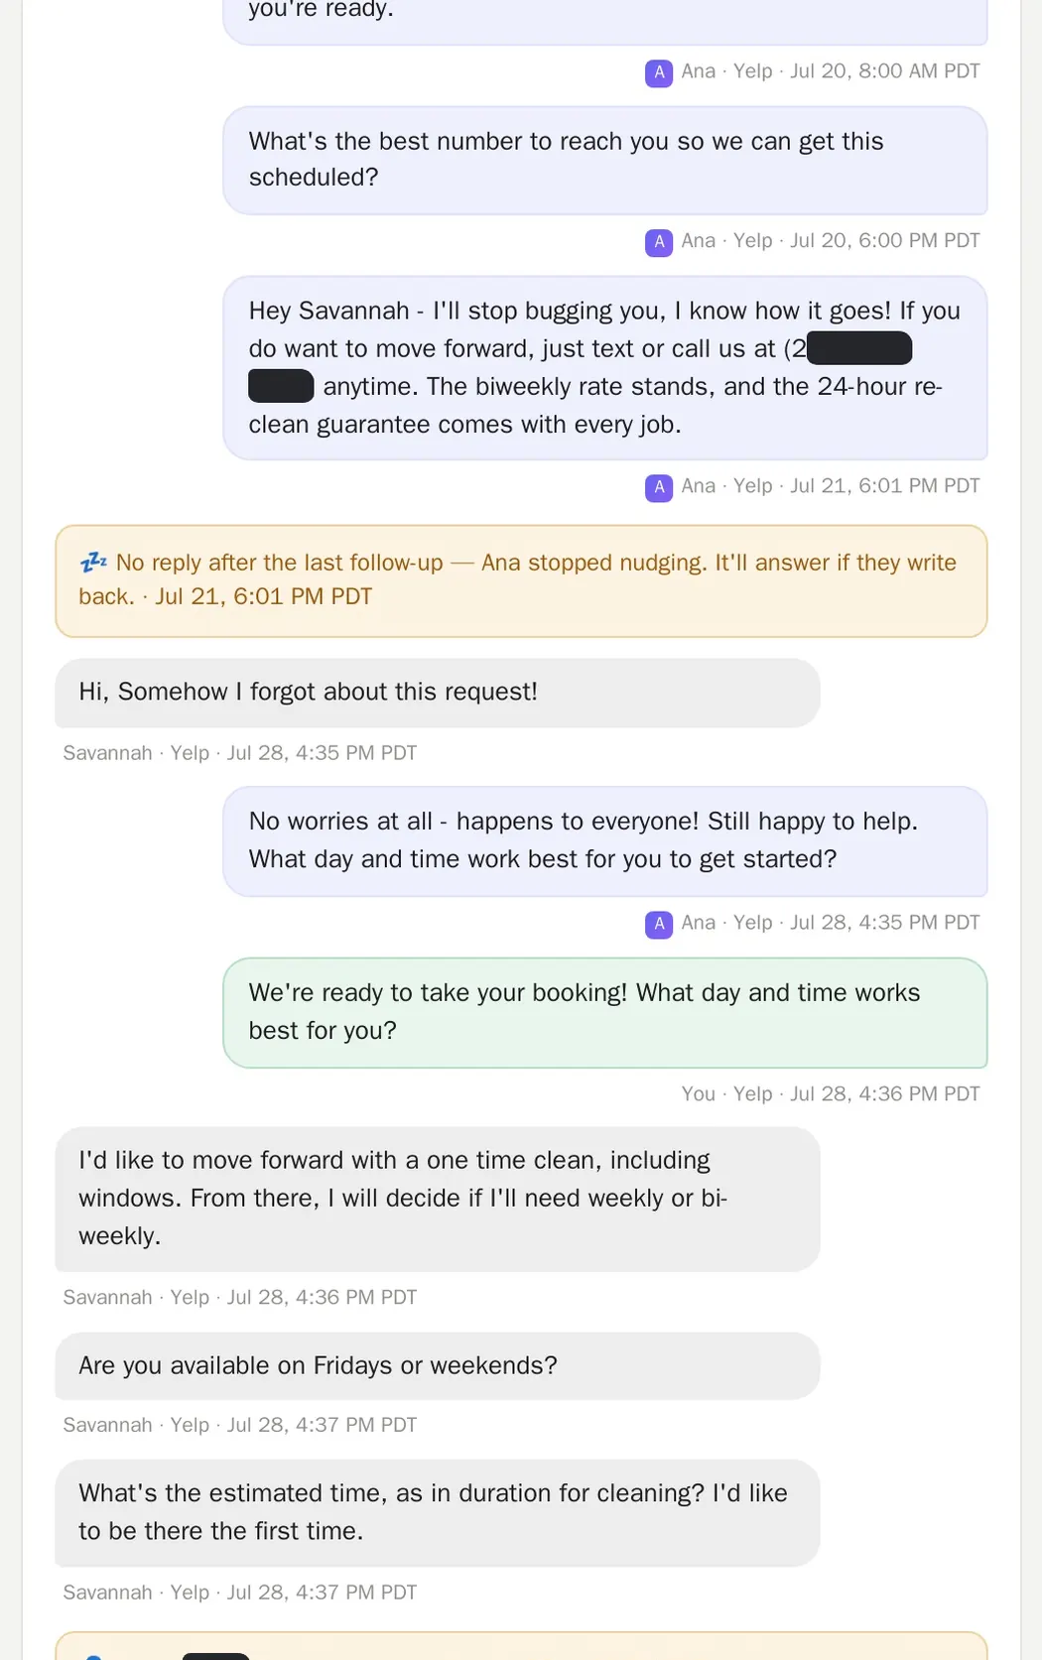This screenshot has height=1660, width=1042.
Task: Click 'You · Yelp · Jul 28, 4:36 PM' timestamp
Action: [x=831, y=1093]
